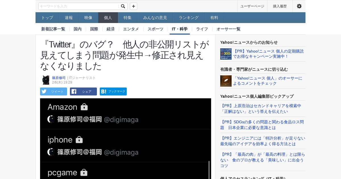This screenshot has width=341, height=179.
Task: Click the Yahoo!ニュースからのお知らせ heading
Action: 249,42
